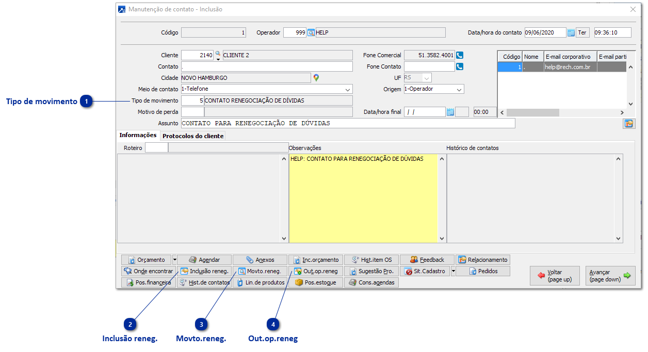Click Voltar (page up) button

[555, 276]
